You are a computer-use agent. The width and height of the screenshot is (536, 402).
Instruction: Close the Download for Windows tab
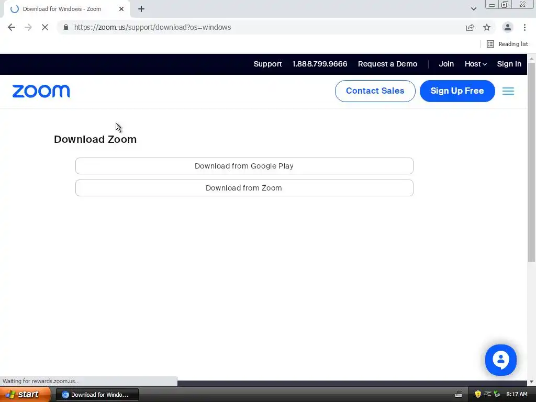[x=121, y=9]
